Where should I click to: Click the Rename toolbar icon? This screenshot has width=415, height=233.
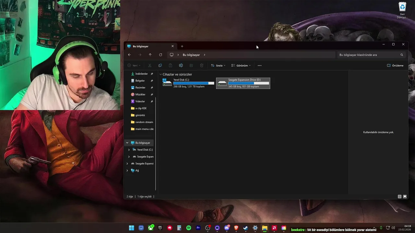click(x=181, y=65)
